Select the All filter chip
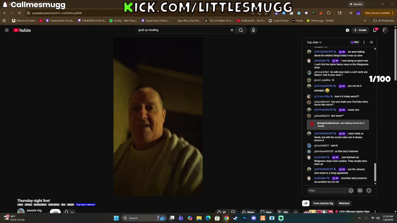 [306, 203]
